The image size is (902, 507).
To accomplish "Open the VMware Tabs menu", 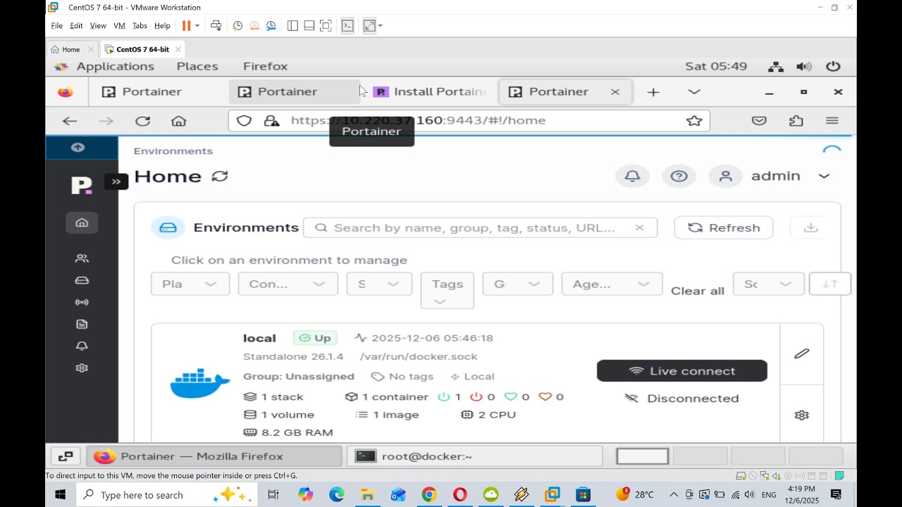I will click(140, 26).
